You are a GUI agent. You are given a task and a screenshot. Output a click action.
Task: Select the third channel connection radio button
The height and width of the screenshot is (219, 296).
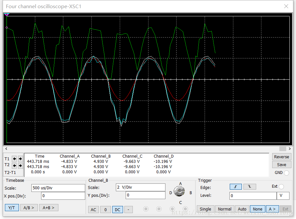pyautogui.click(x=172, y=209)
